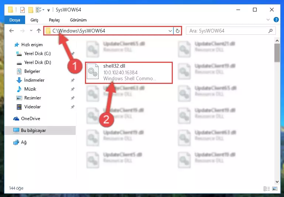
Task: Expand the ribbon with the chevron
Action: pyautogui.click(x=268, y=20)
